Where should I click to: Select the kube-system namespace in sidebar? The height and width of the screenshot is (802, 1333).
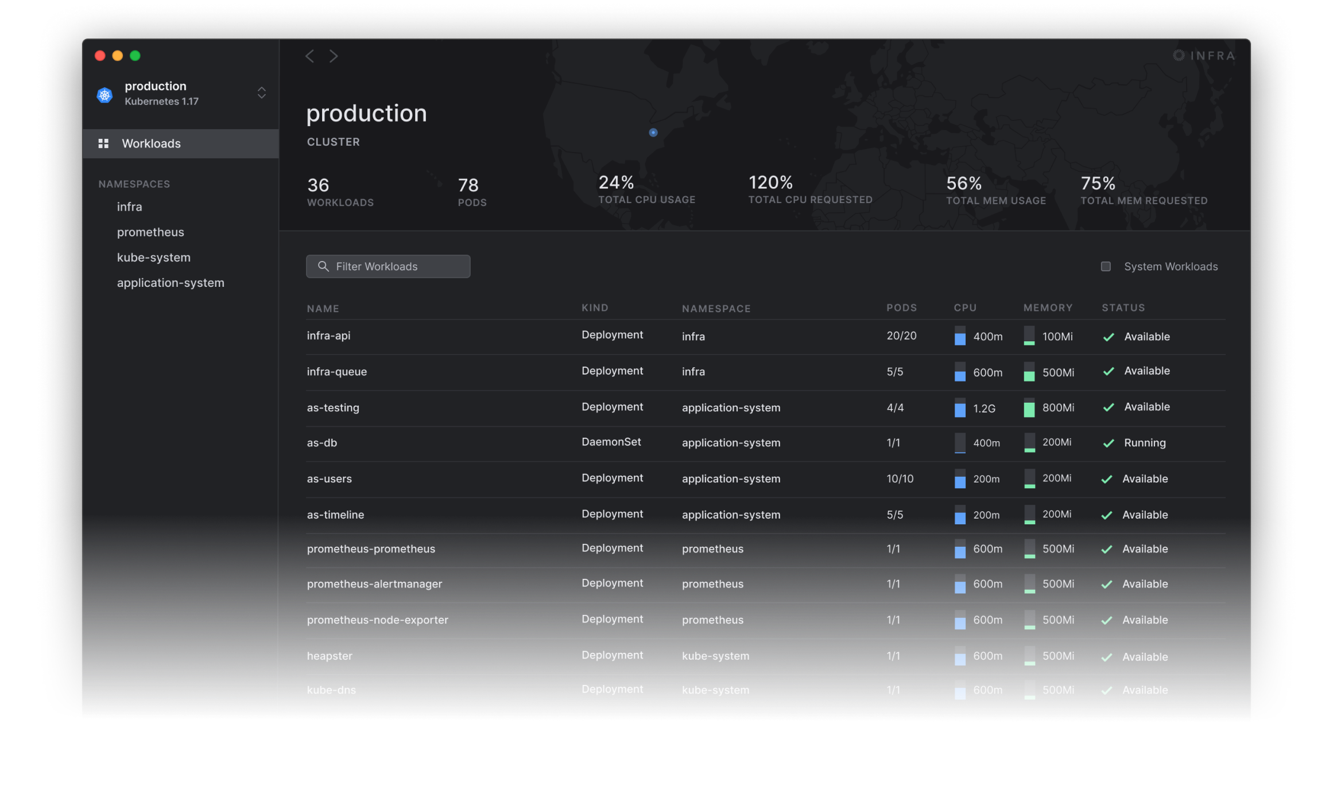154,257
